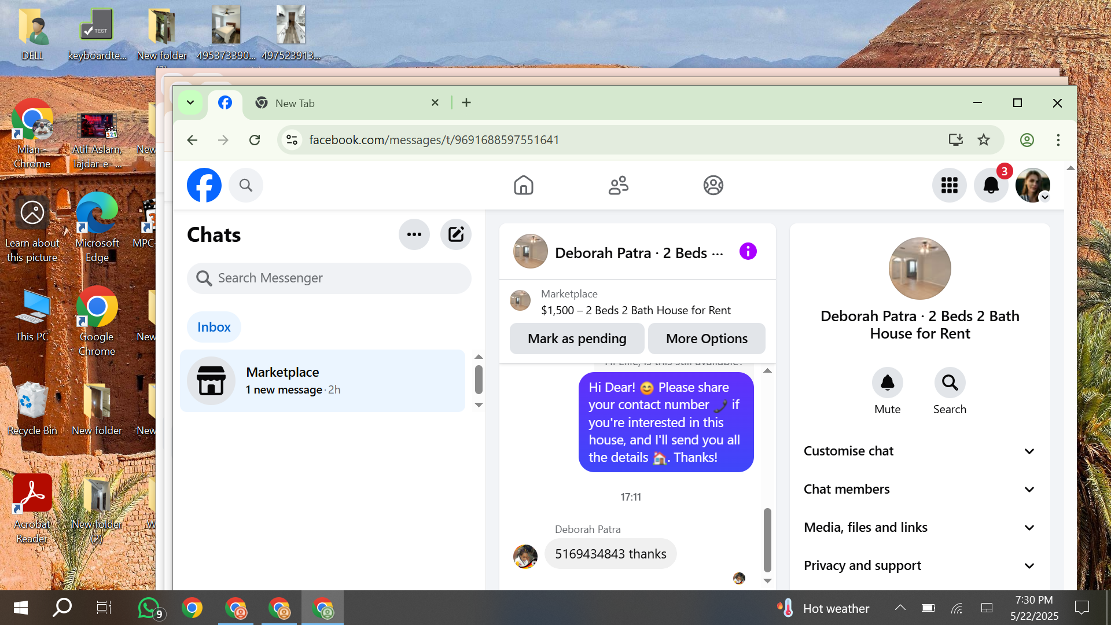1111x625 pixels.
Task: Click the conversation scrollbar thumb
Action: pyautogui.click(x=767, y=539)
